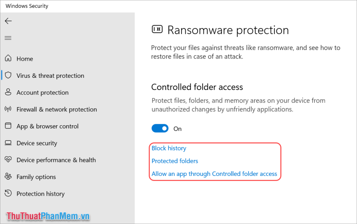Turn off Controlled folder access toggle
This screenshot has height=224, width=357.
click(x=160, y=128)
